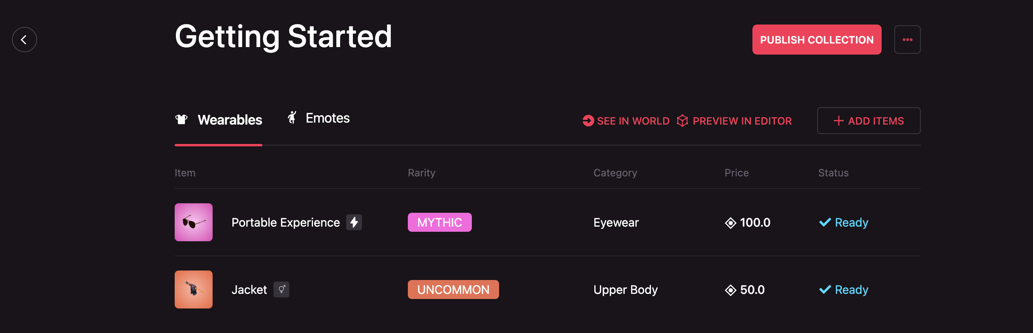The width and height of the screenshot is (1033, 333).
Task: Click the Ready checkmark for Portable Experience
Action: point(825,222)
